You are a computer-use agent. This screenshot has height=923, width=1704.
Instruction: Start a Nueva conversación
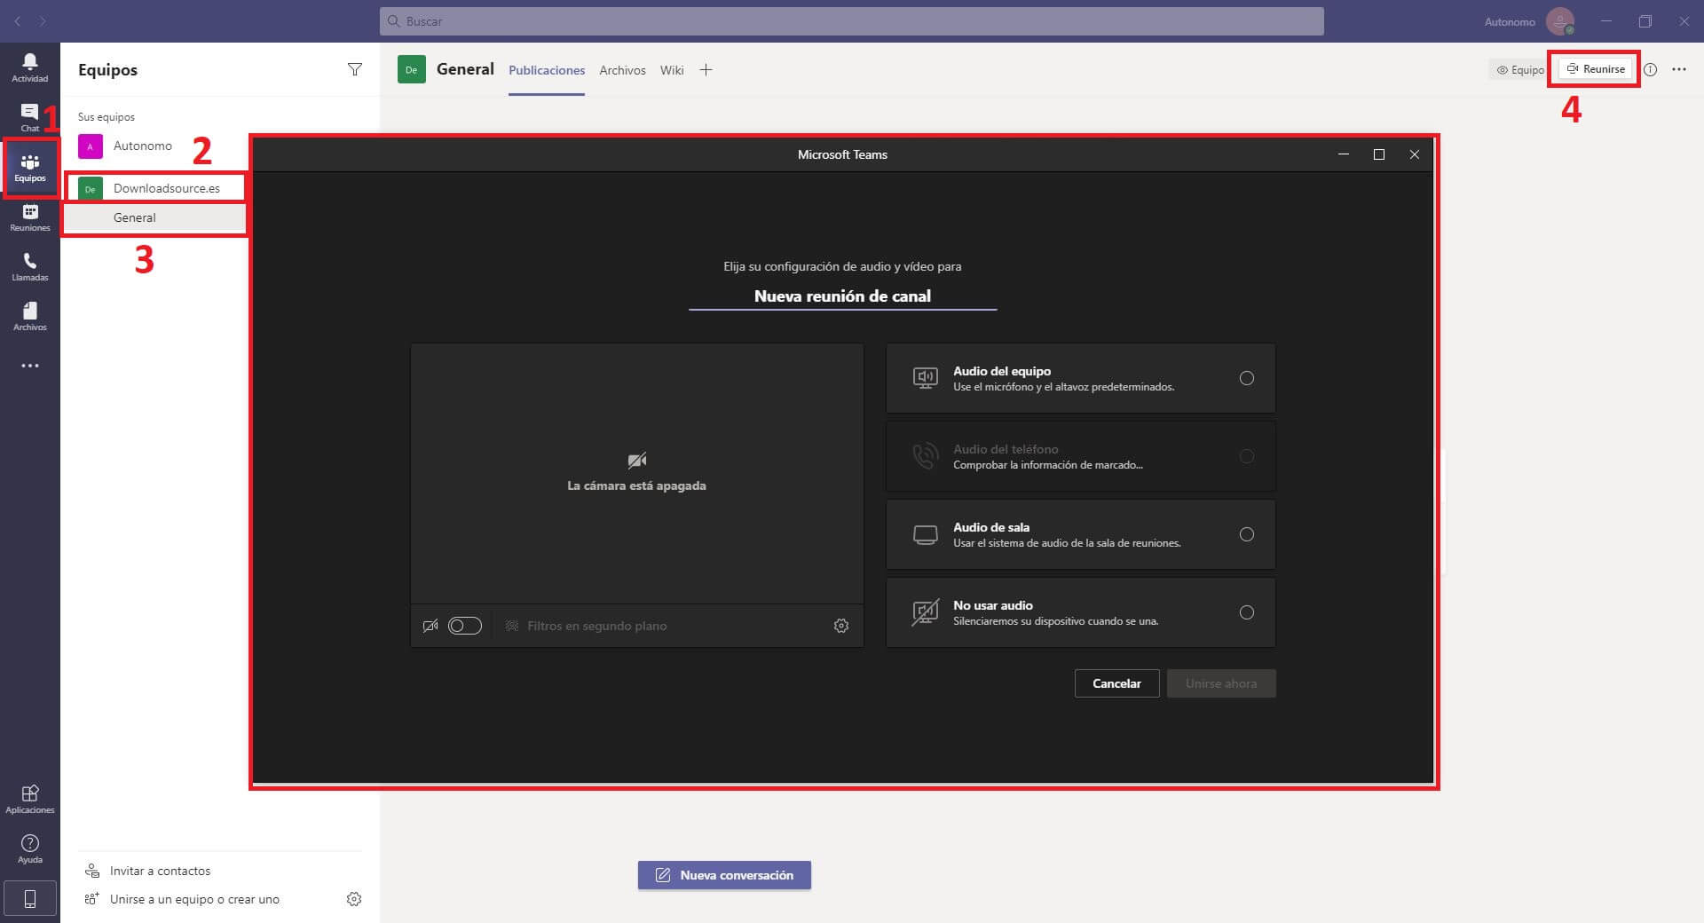[x=724, y=875]
